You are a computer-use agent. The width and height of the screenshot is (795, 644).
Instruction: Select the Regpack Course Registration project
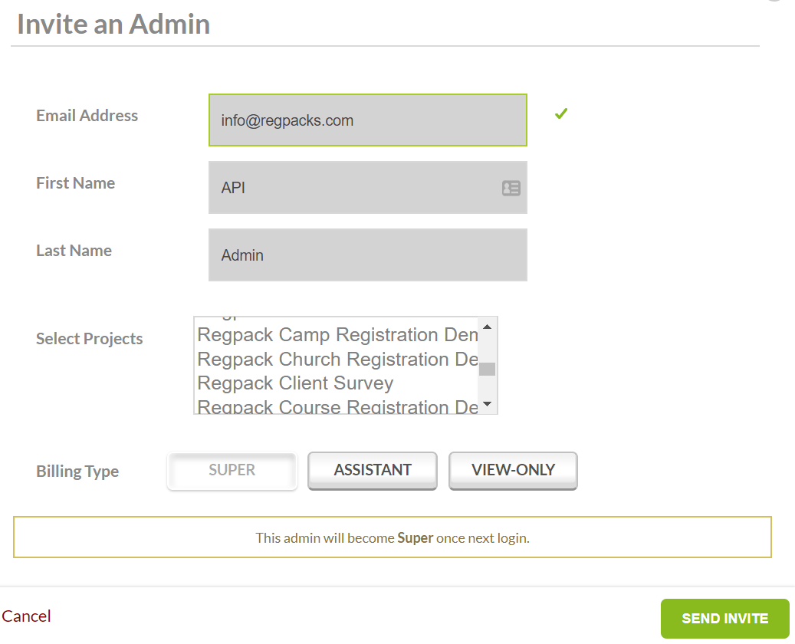coord(337,406)
